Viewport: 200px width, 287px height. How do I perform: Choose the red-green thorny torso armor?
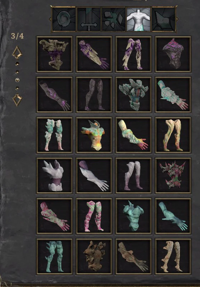173,176
